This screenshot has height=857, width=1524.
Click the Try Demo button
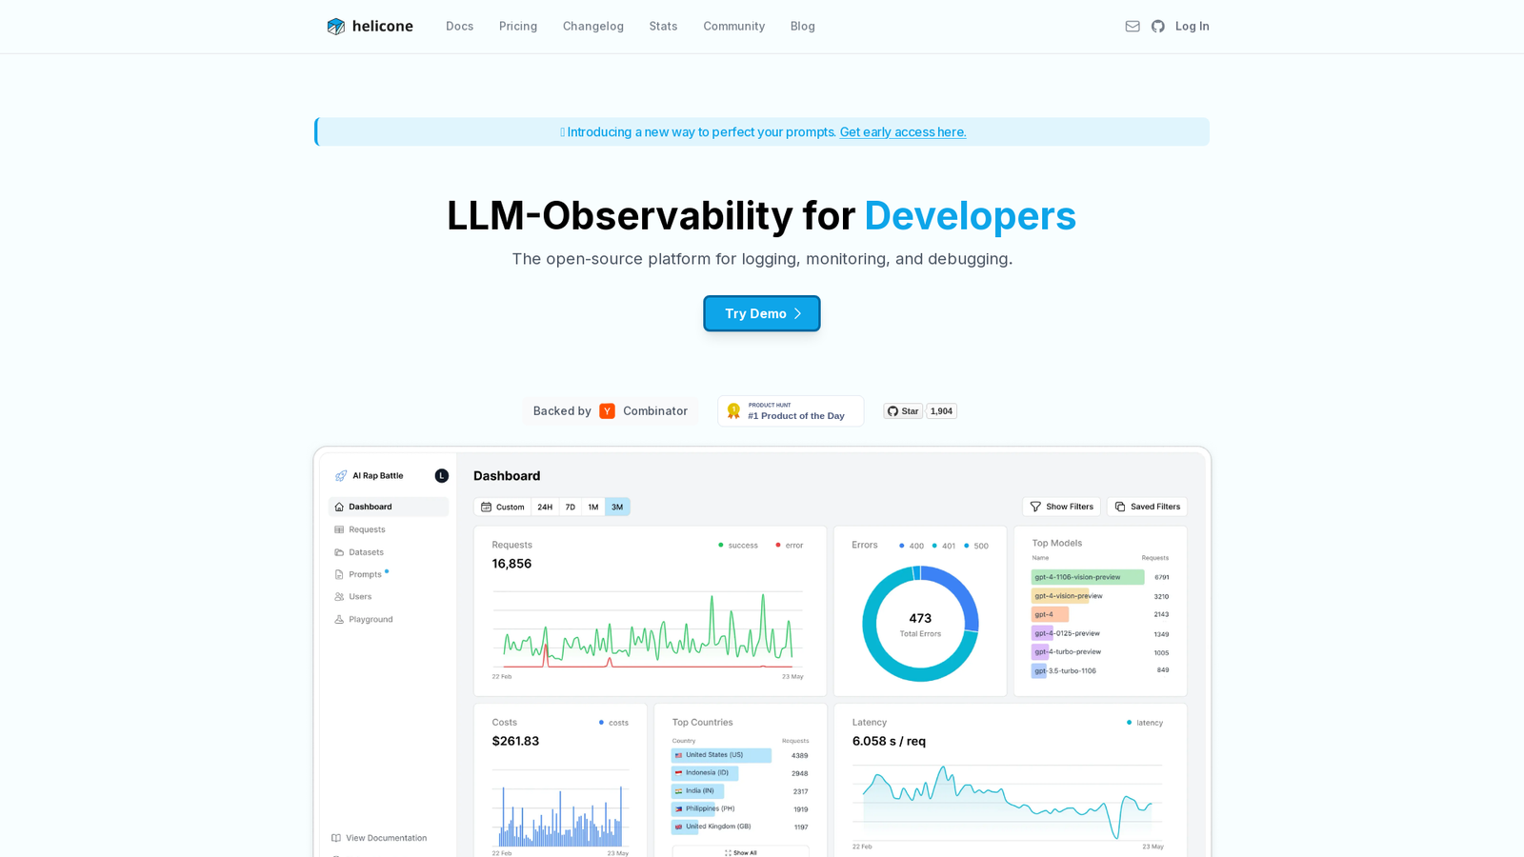click(x=762, y=313)
